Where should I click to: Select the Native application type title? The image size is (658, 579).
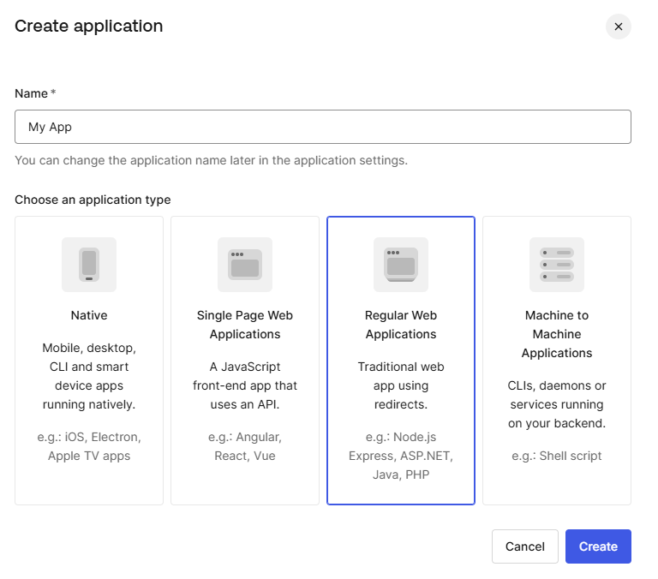pyautogui.click(x=89, y=315)
